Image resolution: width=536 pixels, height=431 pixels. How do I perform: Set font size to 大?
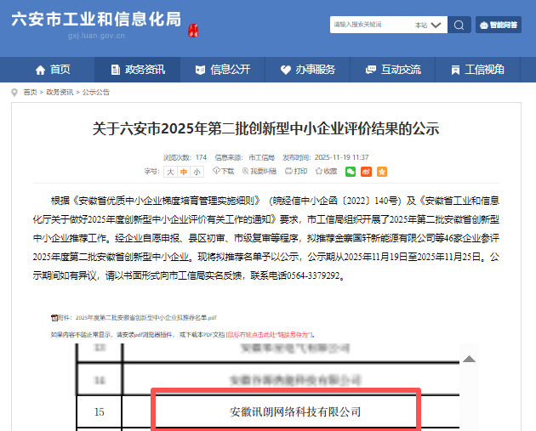[x=170, y=172]
